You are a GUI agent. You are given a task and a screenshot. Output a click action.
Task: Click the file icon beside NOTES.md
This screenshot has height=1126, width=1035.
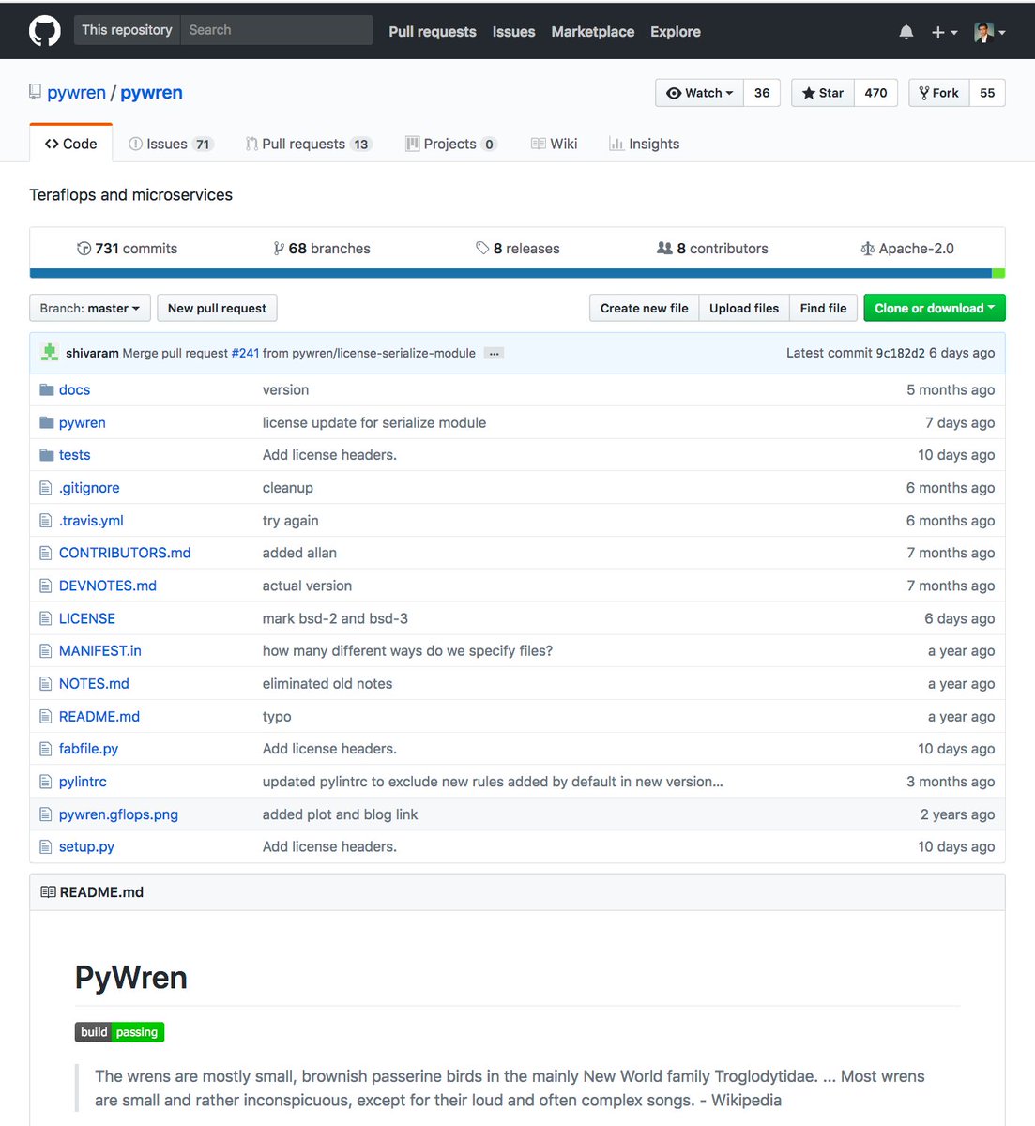[x=45, y=684]
